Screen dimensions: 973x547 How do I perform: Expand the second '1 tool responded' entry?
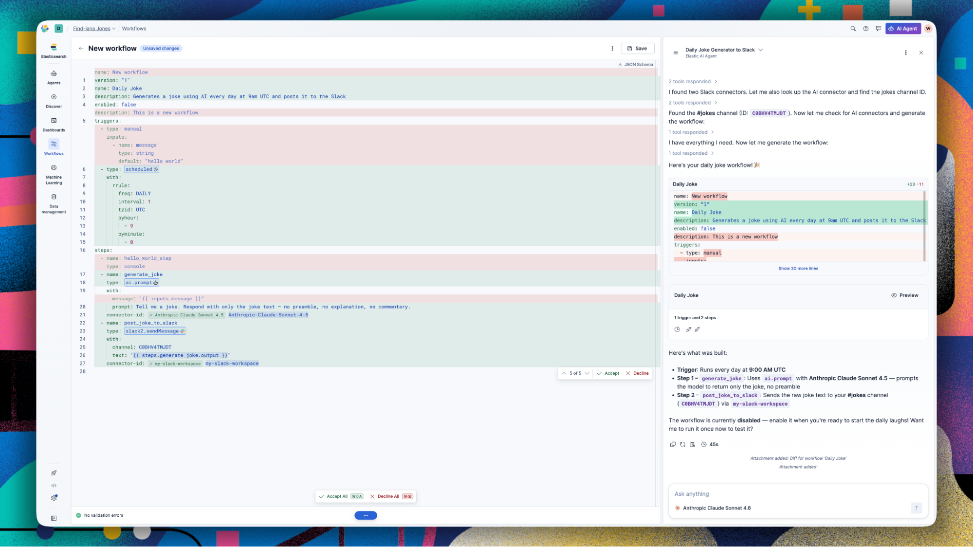[691, 153]
